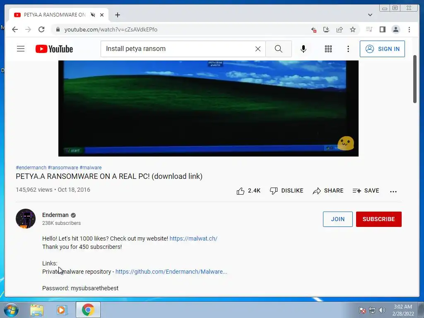Open more actions ellipsis below video

(x=393, y=191)
